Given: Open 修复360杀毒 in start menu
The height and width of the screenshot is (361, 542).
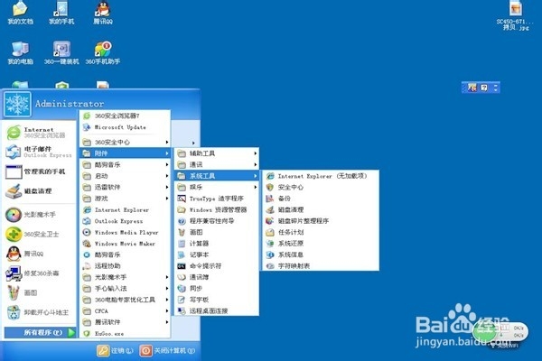Looking at the screenshot, I should click(40, 273).
